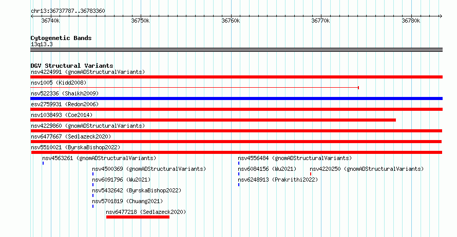The image size is (457, 237).
Task: Open nsv5701819 (Chuang2021) label
Action: click(127, 201)
